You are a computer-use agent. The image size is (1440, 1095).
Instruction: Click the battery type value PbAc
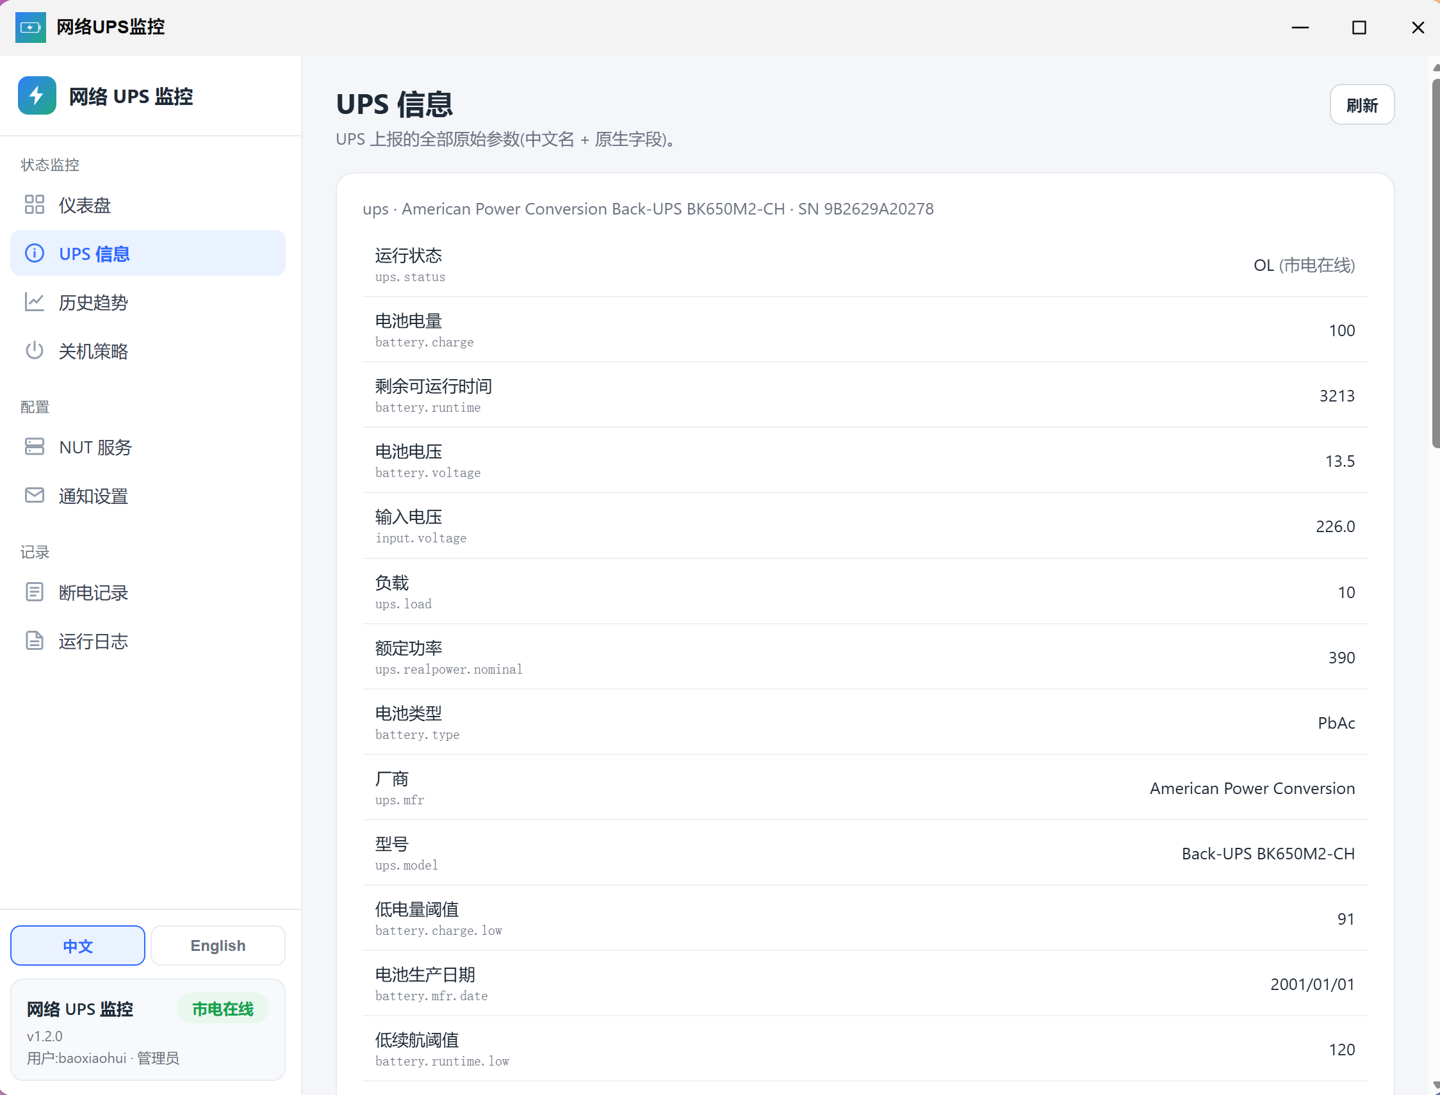point(1336,722)
